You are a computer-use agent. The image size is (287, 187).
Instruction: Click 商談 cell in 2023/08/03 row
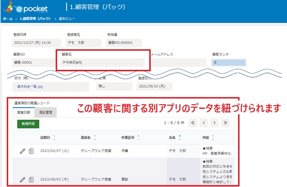click(x=125, y=179)
